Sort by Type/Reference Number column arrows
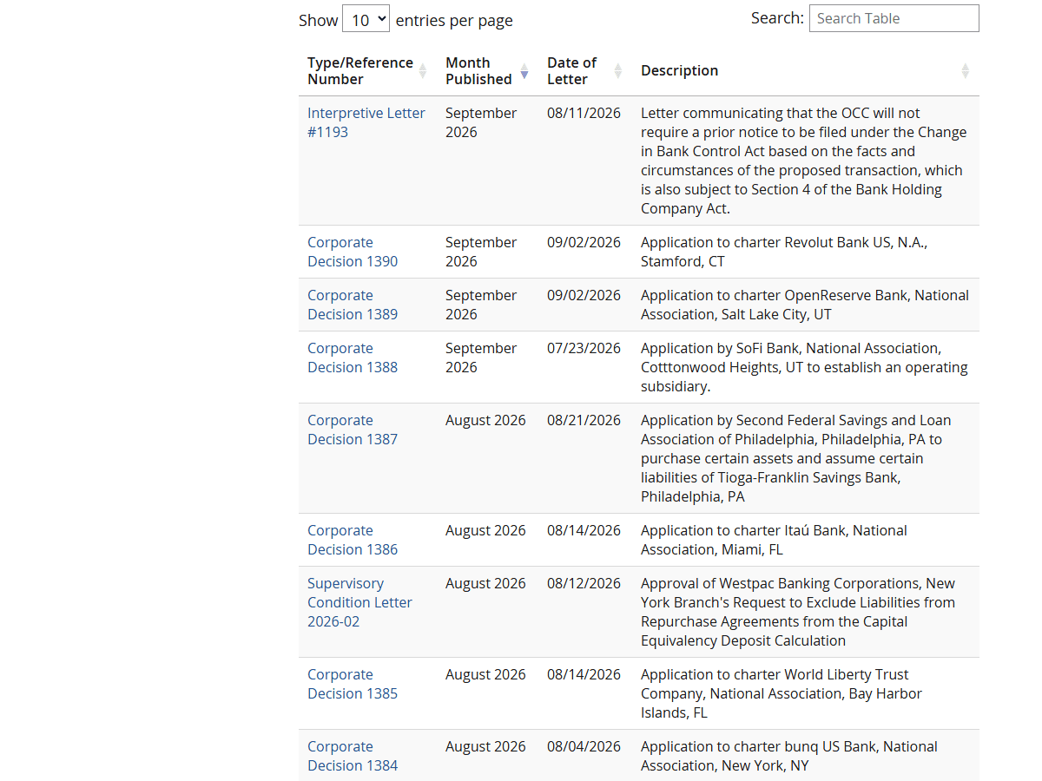The height and width of the screenshot is (781, 1042). click(x=423, y=71)
